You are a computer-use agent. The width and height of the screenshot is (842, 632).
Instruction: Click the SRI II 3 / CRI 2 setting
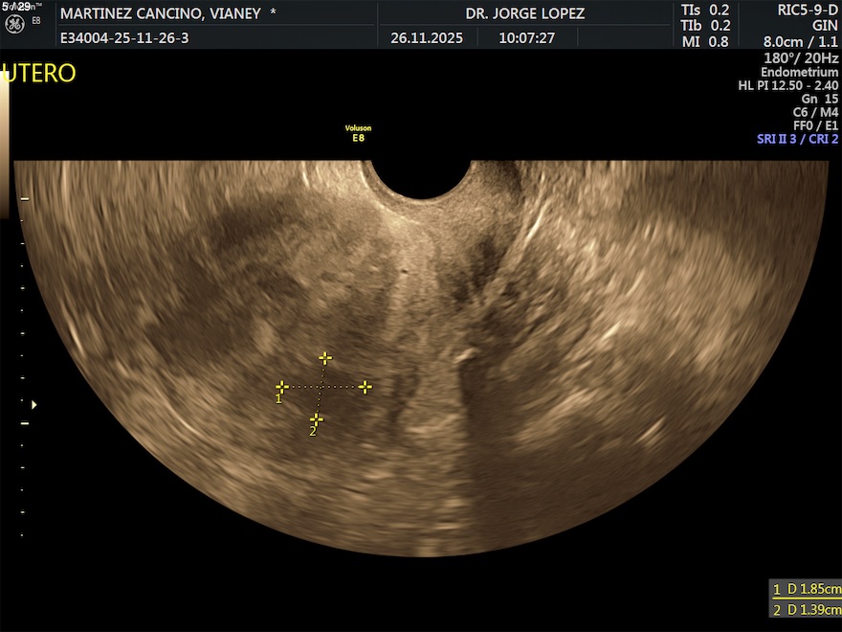[797, 139]
